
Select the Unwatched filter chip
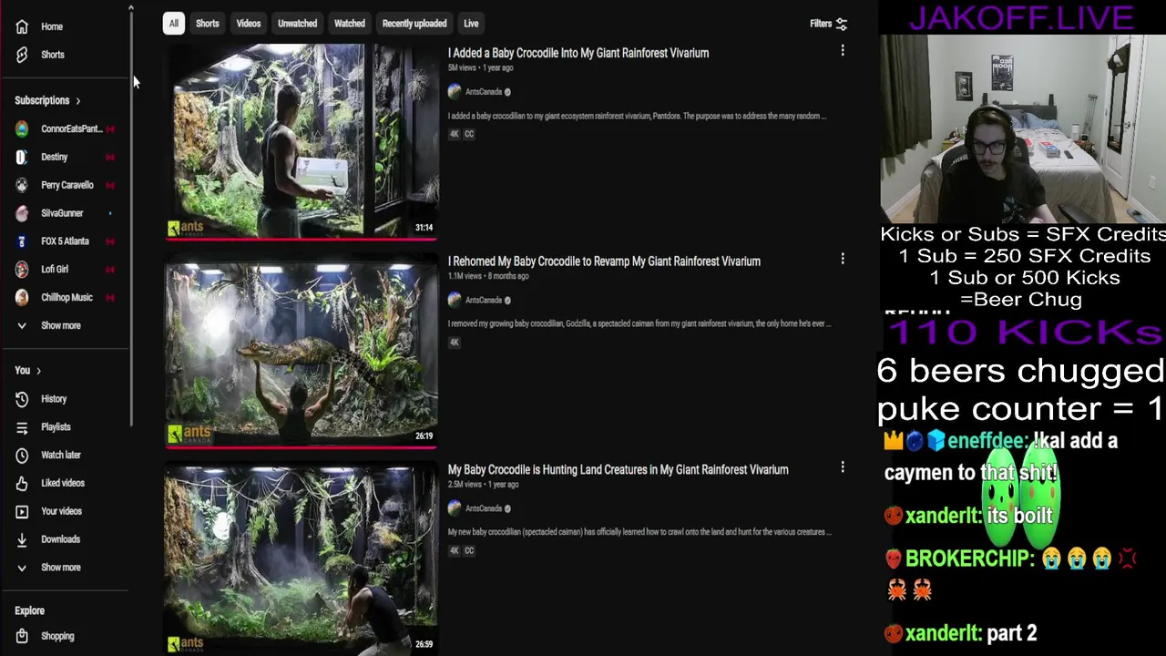[297, 24]
